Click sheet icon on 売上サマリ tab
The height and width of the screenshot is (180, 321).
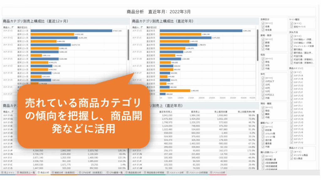coord(3,172)
